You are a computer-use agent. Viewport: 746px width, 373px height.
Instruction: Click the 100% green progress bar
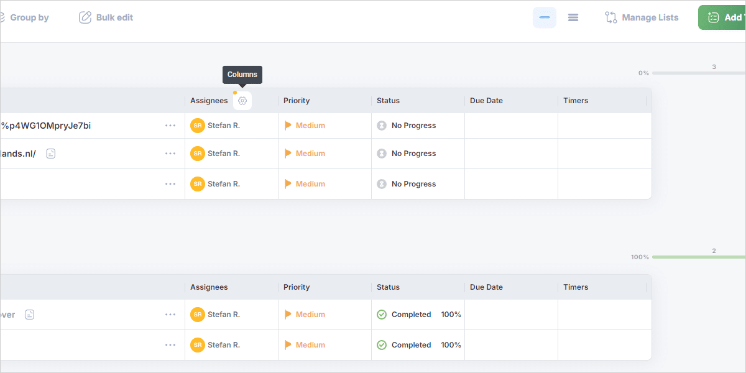click(x=696, y=257)
